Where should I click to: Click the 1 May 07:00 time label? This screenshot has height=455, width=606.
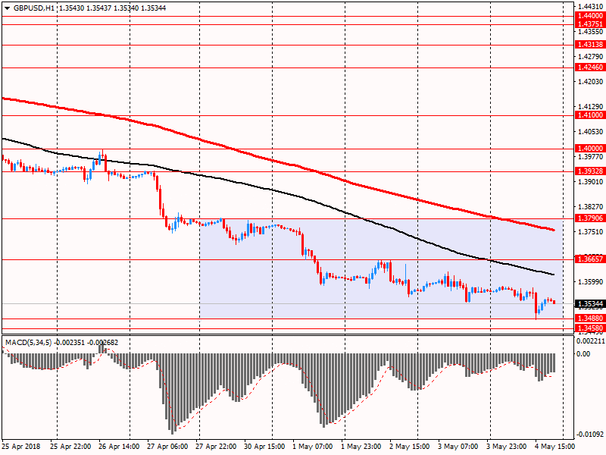click(x=313, y=447)
